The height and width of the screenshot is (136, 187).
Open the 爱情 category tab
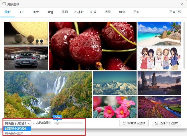pyautogui.click(x=50, y=12)
